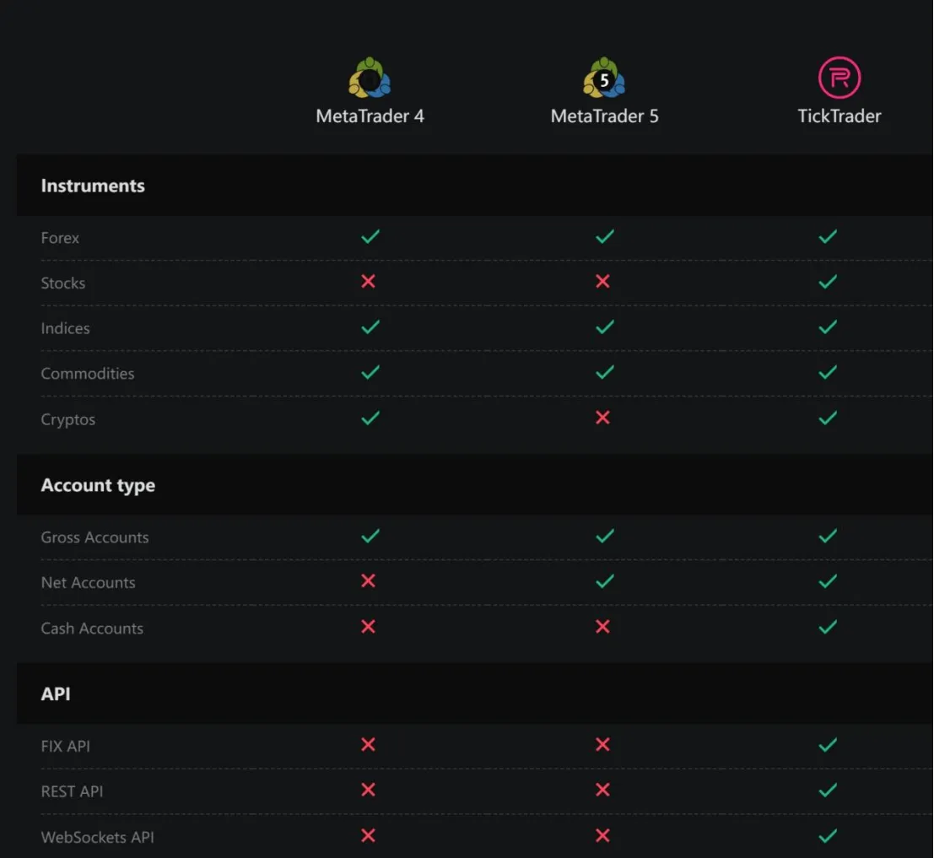Click the Commodities checkmark under TickTrader
The height and width of the screenshot is (858, 934).
coord(828,372)
